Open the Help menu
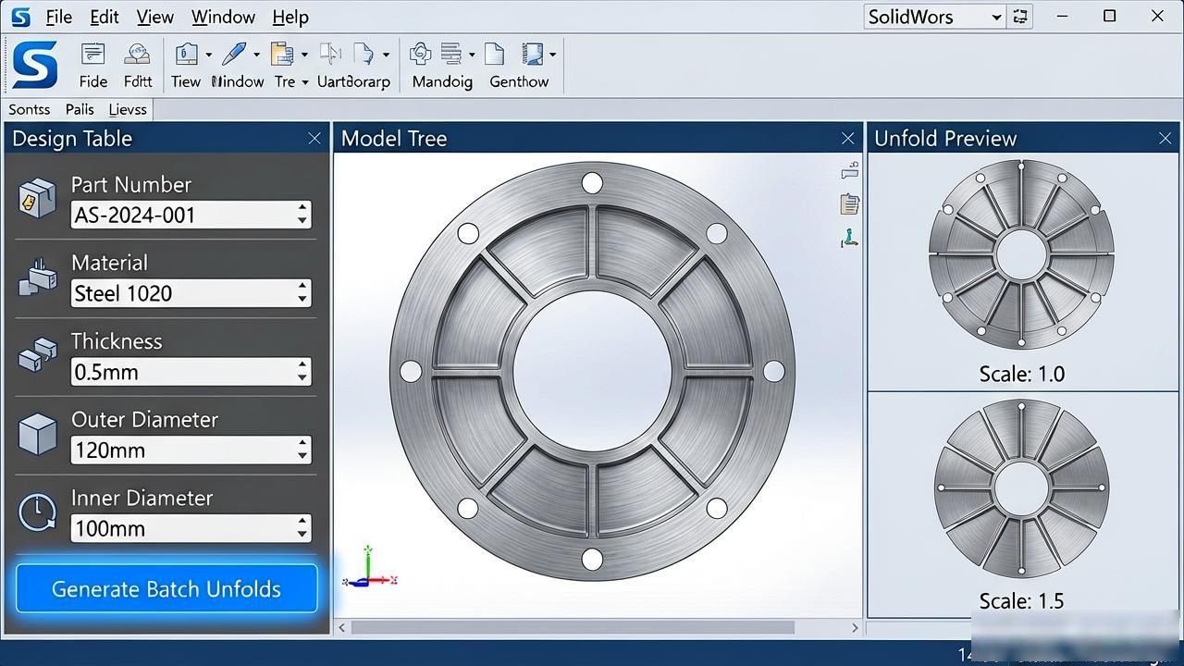 point(290,17)
